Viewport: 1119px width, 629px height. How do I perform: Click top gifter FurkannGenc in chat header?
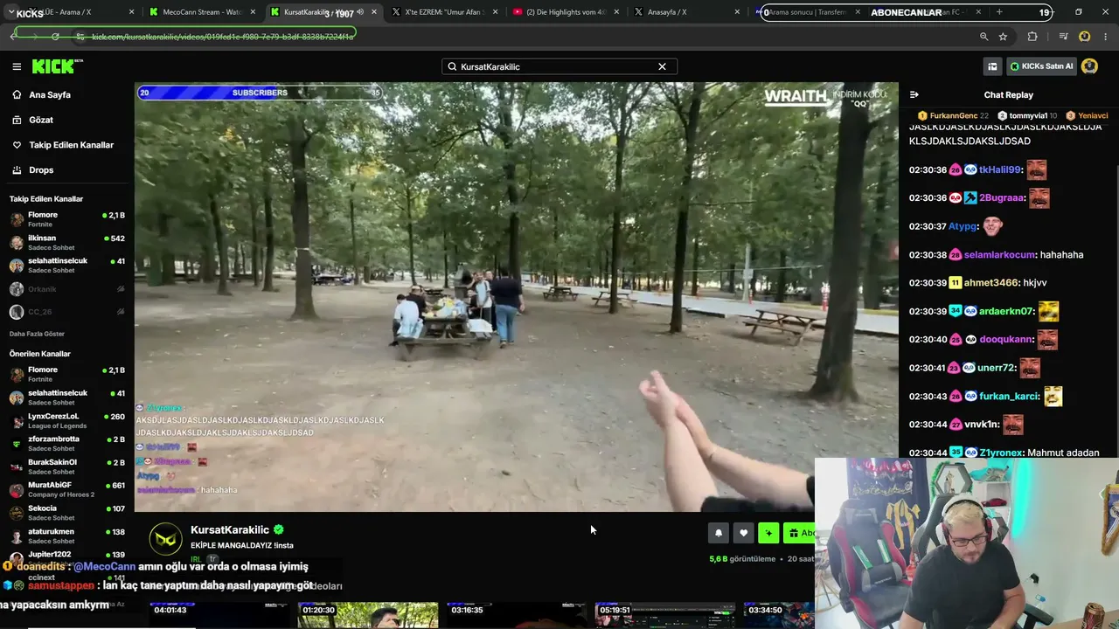tap(954, 115)
